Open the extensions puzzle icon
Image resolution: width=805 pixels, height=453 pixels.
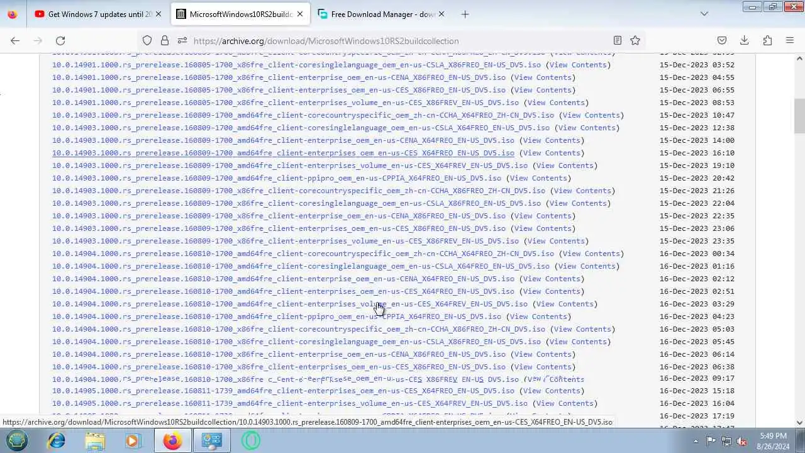pyautogui.click(x=767, y=40)
